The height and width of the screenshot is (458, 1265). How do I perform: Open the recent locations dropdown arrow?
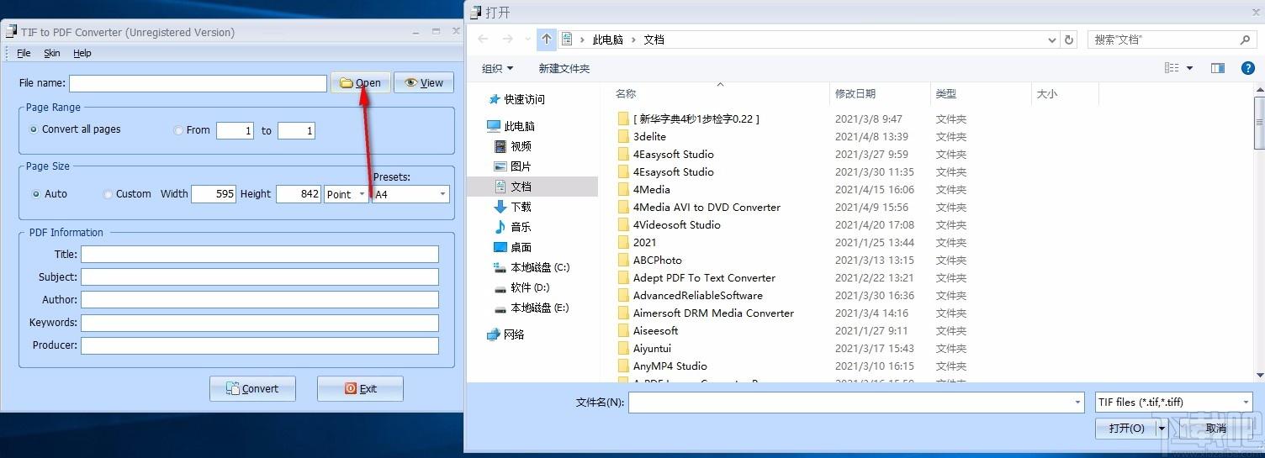pos(527,39)
